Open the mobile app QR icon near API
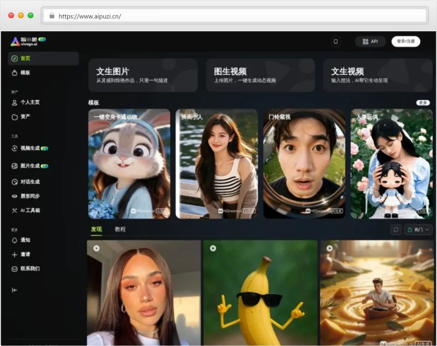Viewport: 437px width, 346px height. click(335, 41)
